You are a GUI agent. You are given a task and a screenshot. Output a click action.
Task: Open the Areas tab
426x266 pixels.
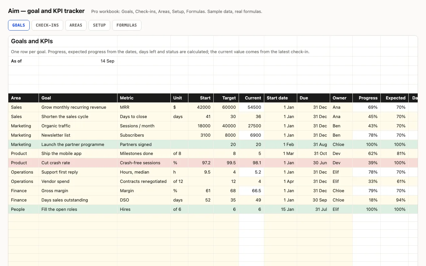pos(76,25)
